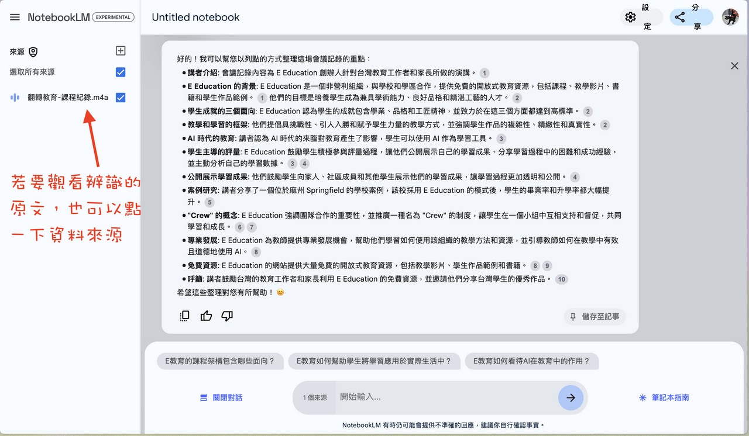
Task: Click the closing line 希望這些整理對您有所幫助
Action: pyautogui.click(x=231, y=292)
